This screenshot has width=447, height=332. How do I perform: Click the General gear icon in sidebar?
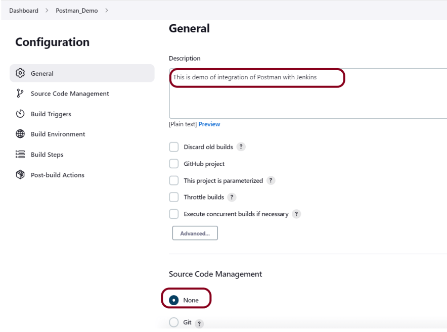click(x=20, y=73)
